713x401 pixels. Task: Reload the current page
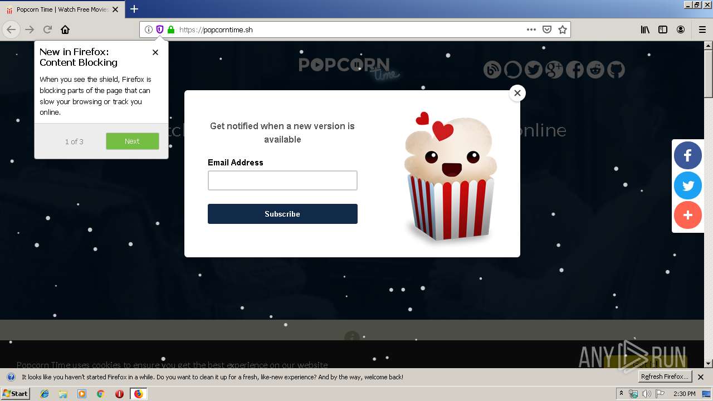[x=47, y=30]
